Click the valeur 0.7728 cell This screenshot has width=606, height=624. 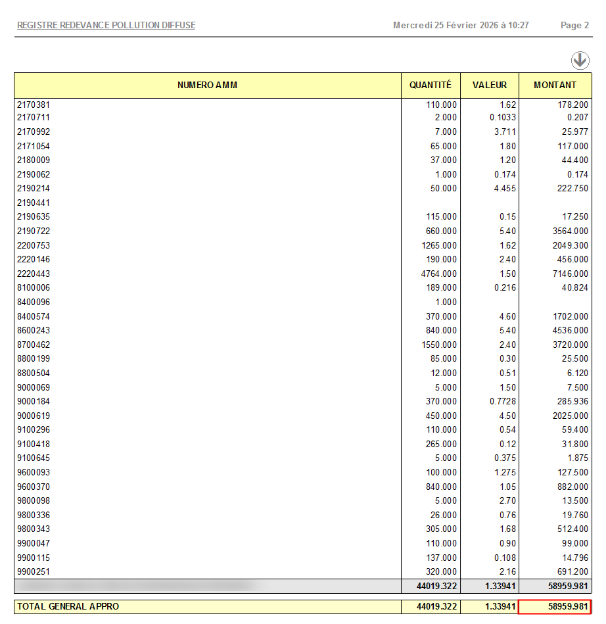(503, 402)
